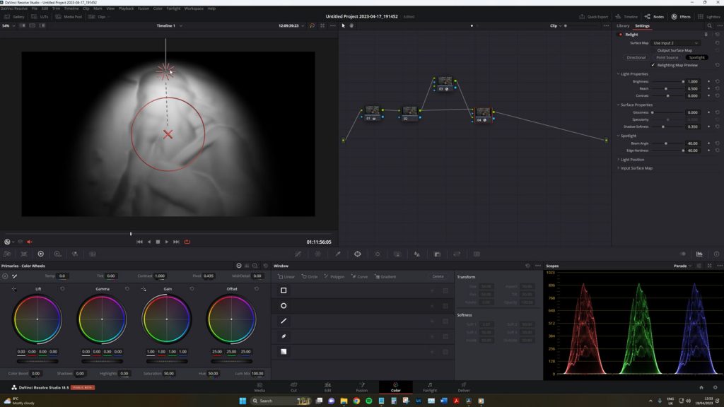Delete the Relight effect with trash icon
This screenshot has width=724, height=407.
coord(706,35)
